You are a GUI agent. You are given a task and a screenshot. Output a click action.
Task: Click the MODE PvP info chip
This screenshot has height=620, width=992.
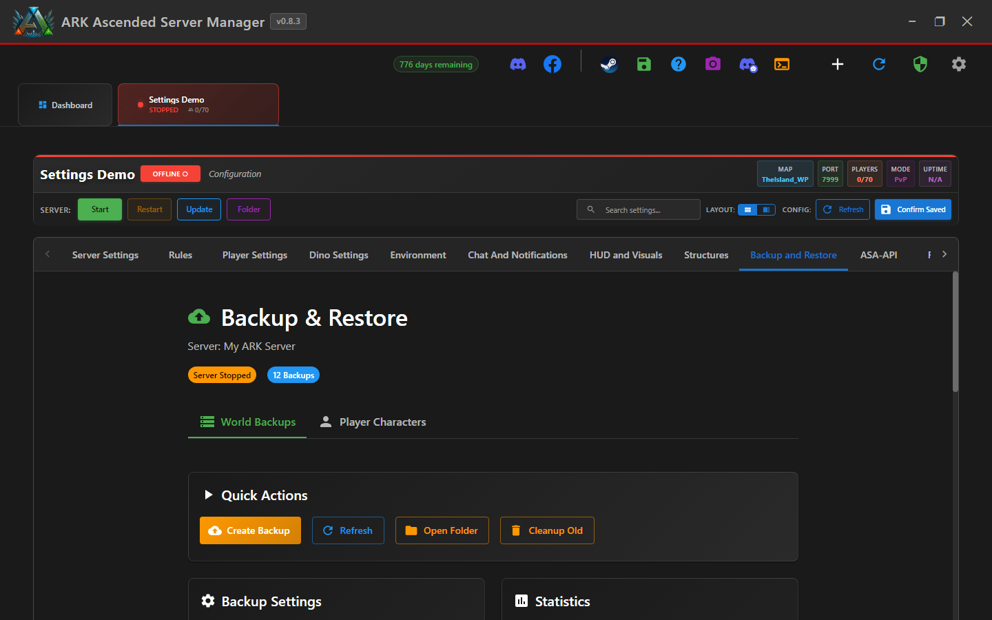click(x=900, y=174)
